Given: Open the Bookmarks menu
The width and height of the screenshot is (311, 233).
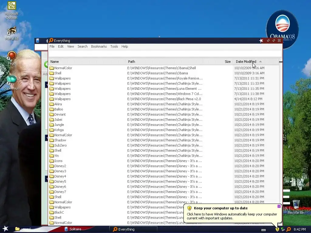Looking at the screenshot, I should click(99, 46).
